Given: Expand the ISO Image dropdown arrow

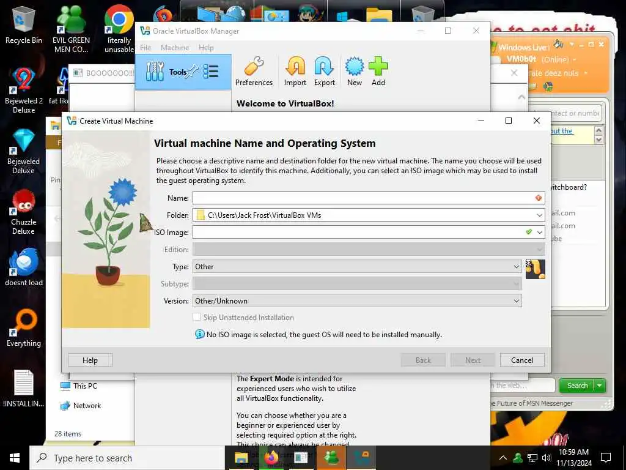Looking at the screenshot, I should [540, 232].
